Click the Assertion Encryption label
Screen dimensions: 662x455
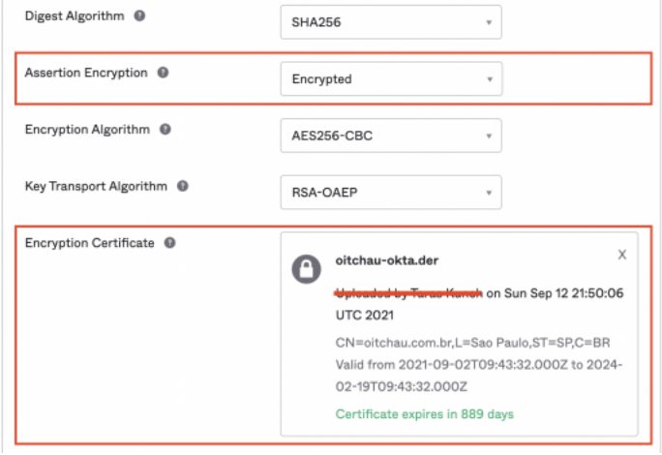[x=86, y=73]
